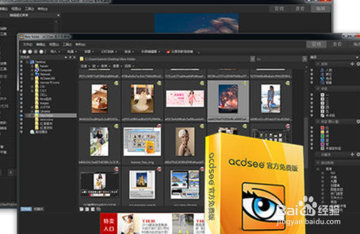Switch to the Folders tab at the bottom left
Screen dimensions: 360x234
pos(26,209)
